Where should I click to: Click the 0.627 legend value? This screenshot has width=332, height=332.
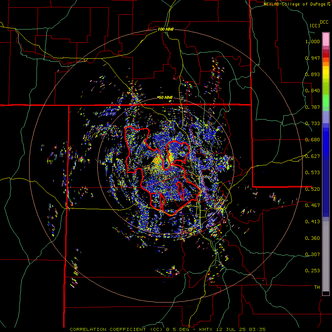tap(312, 156)
